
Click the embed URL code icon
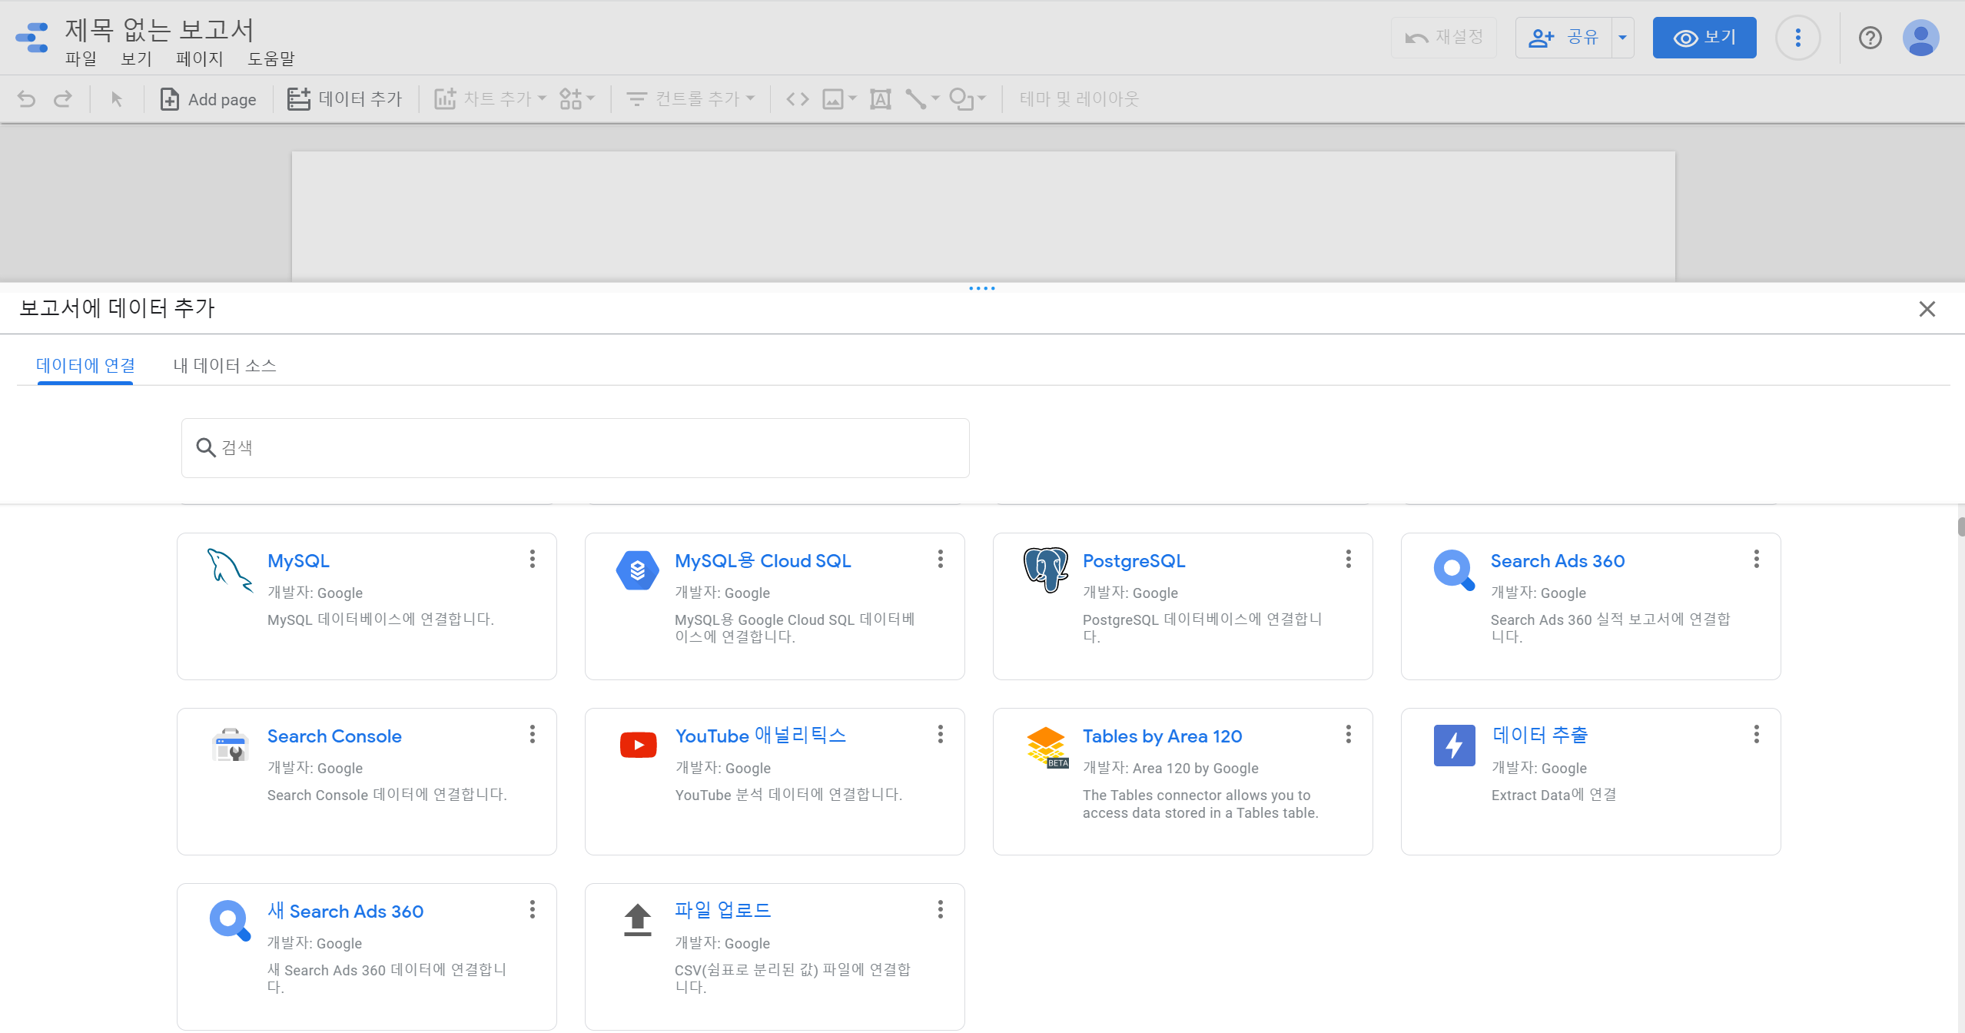pos(797,99)
